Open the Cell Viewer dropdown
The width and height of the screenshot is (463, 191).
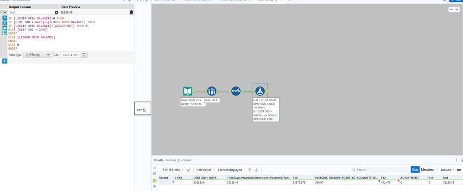(x=206, y=170)
